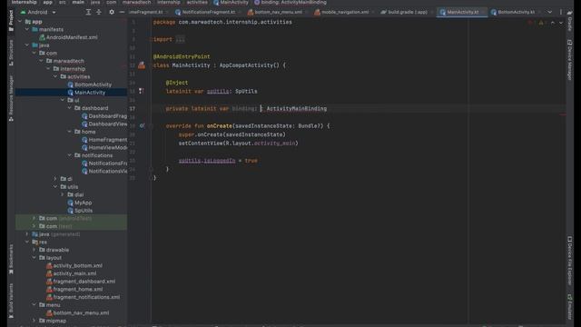Select BottomActivity in project tree
This screenshot has height=327, width=581.
point(89,84)
